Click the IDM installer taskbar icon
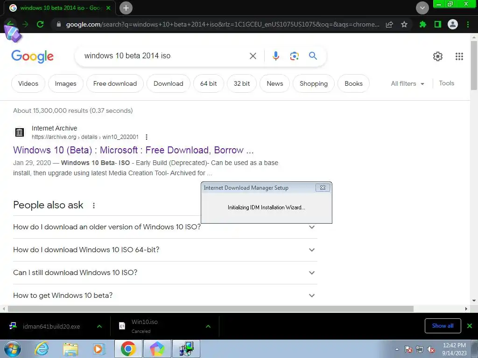 [x=186, y=349]
